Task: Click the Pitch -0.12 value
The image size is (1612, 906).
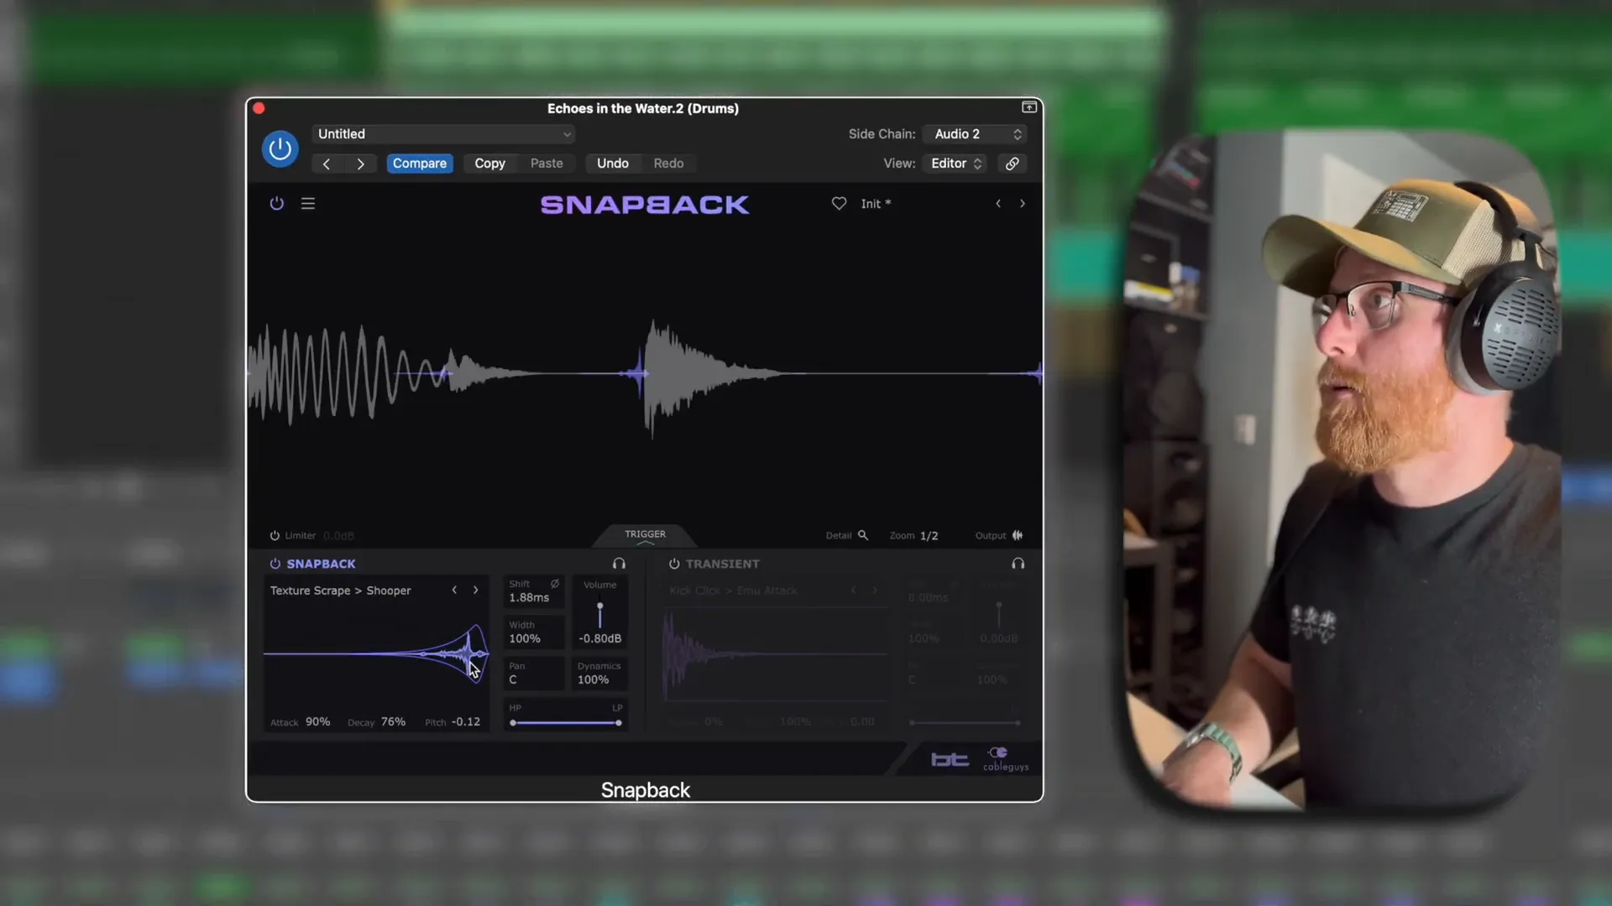Action: pos(466,721)
